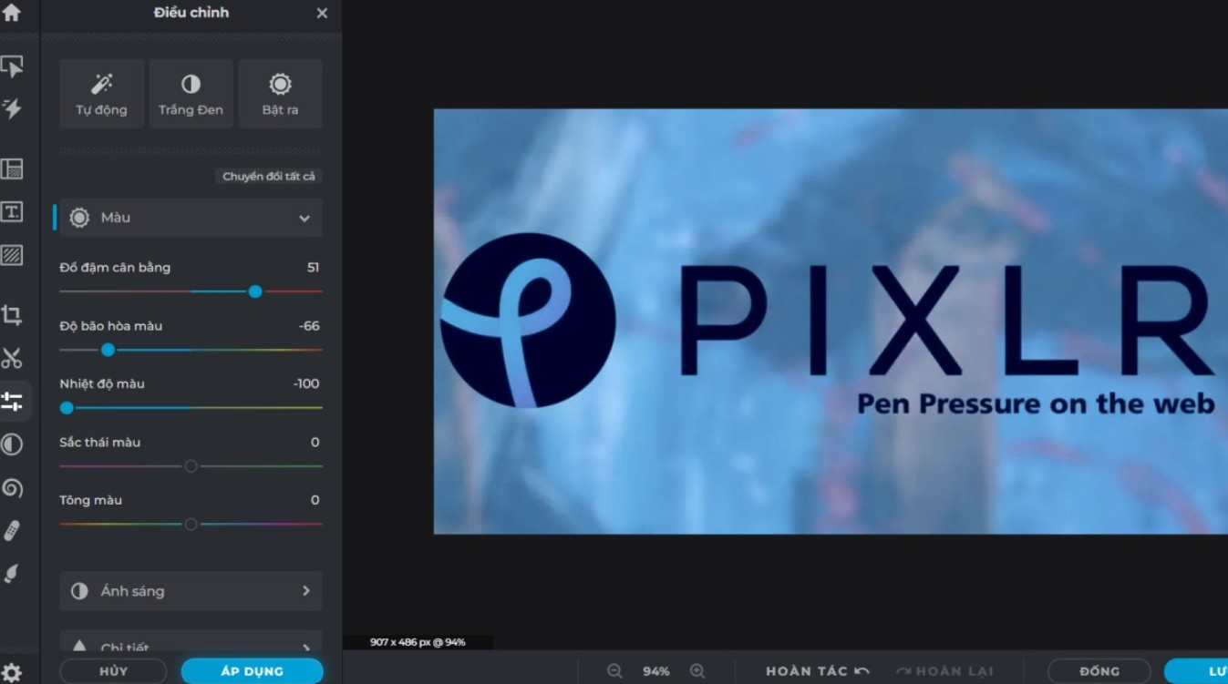
Task: Click the temperature value -100
Action: coord(306,383)
